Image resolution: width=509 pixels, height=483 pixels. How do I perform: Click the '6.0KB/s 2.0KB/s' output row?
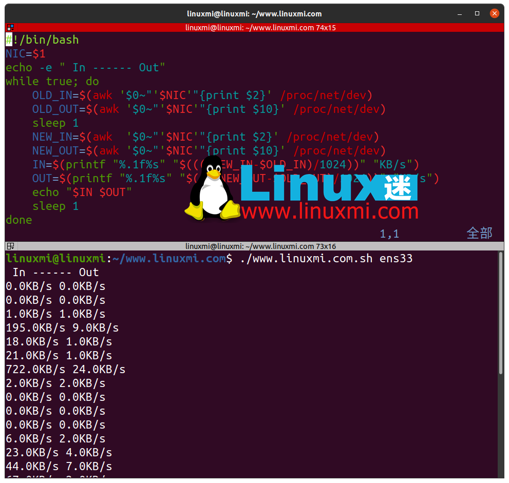pyautogui.click(x=55, y=439)
